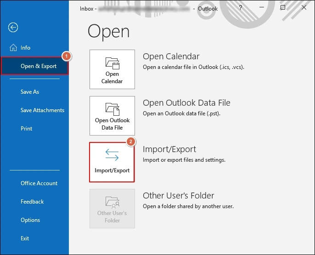Close the Outlook window
Image resolution: width=315 pixels, height=255 pixels.
coord(304,7)
